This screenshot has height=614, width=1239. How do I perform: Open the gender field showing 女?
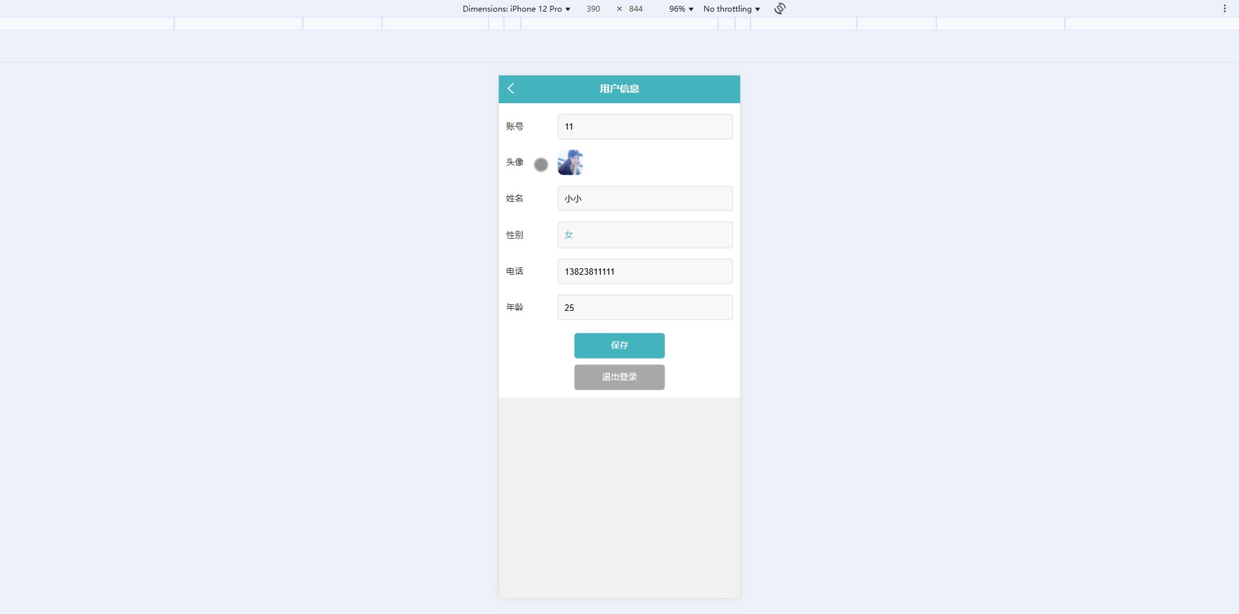[645, 235]
